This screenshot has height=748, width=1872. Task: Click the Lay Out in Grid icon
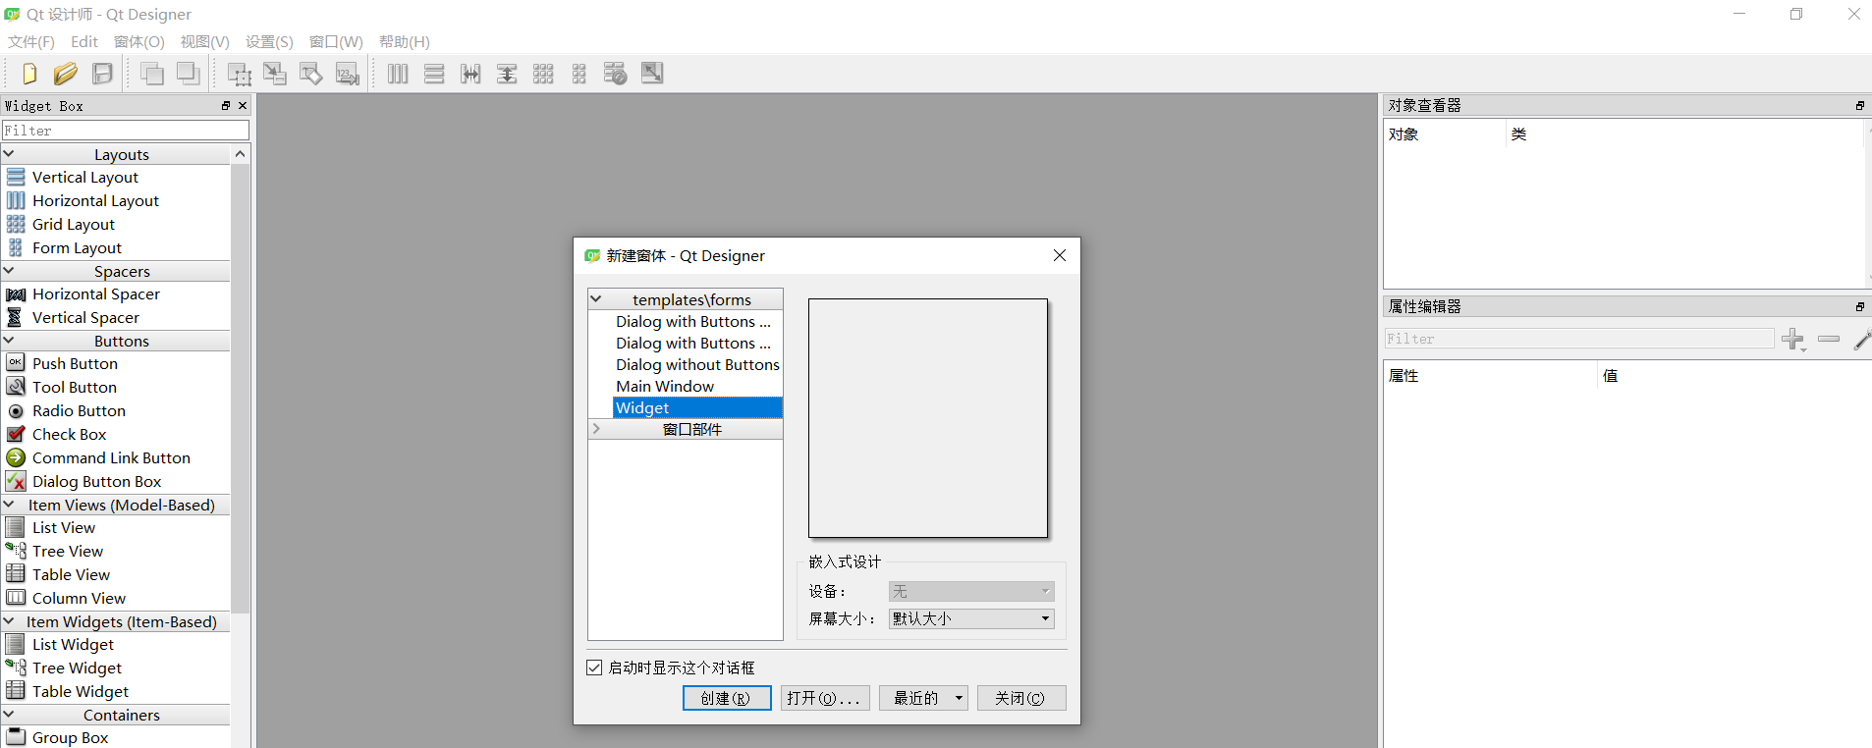point(543,74)
